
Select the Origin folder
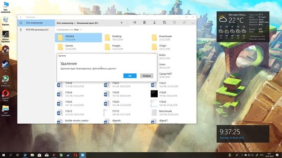pos(172,47)
